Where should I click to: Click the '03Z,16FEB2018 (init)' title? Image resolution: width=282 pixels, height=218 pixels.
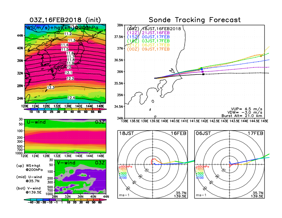[x=65, y=20]
